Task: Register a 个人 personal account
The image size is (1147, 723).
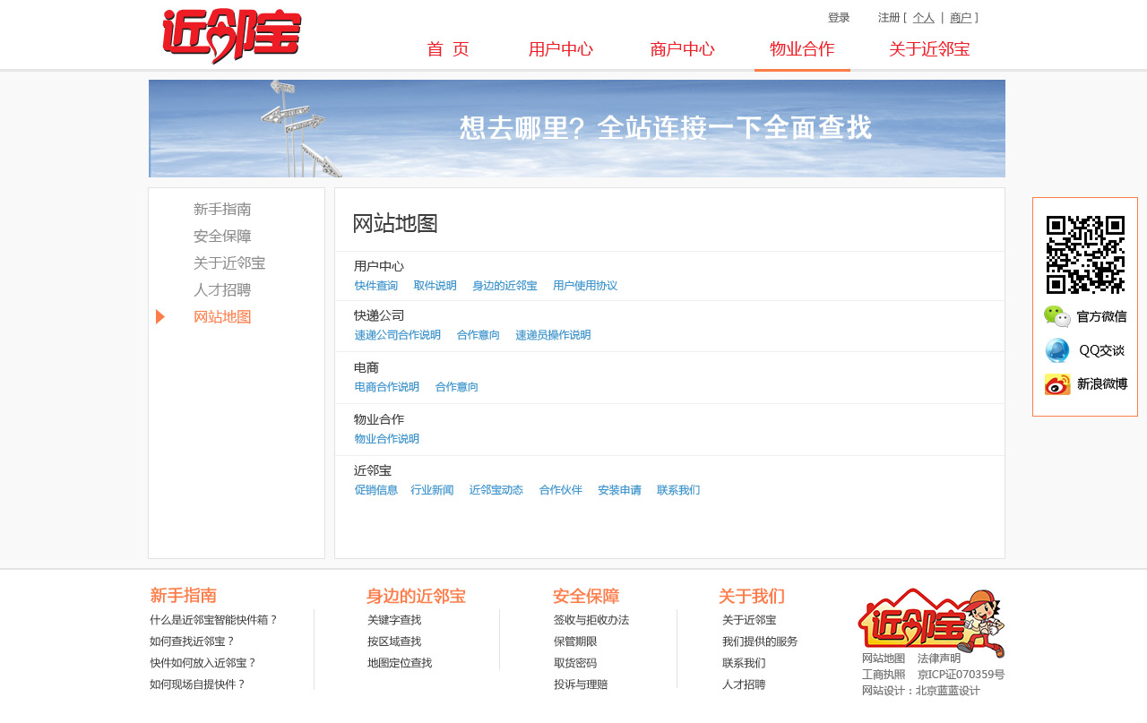Action: coord(922,17)
